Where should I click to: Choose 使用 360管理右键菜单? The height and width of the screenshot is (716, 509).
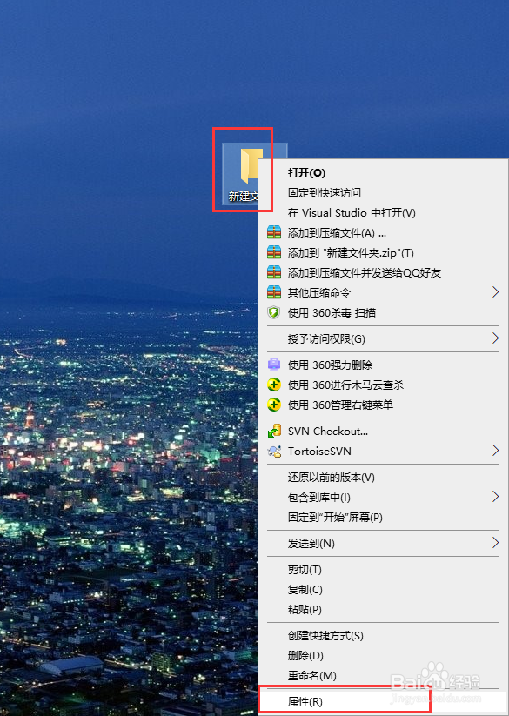tap(384, 405)
